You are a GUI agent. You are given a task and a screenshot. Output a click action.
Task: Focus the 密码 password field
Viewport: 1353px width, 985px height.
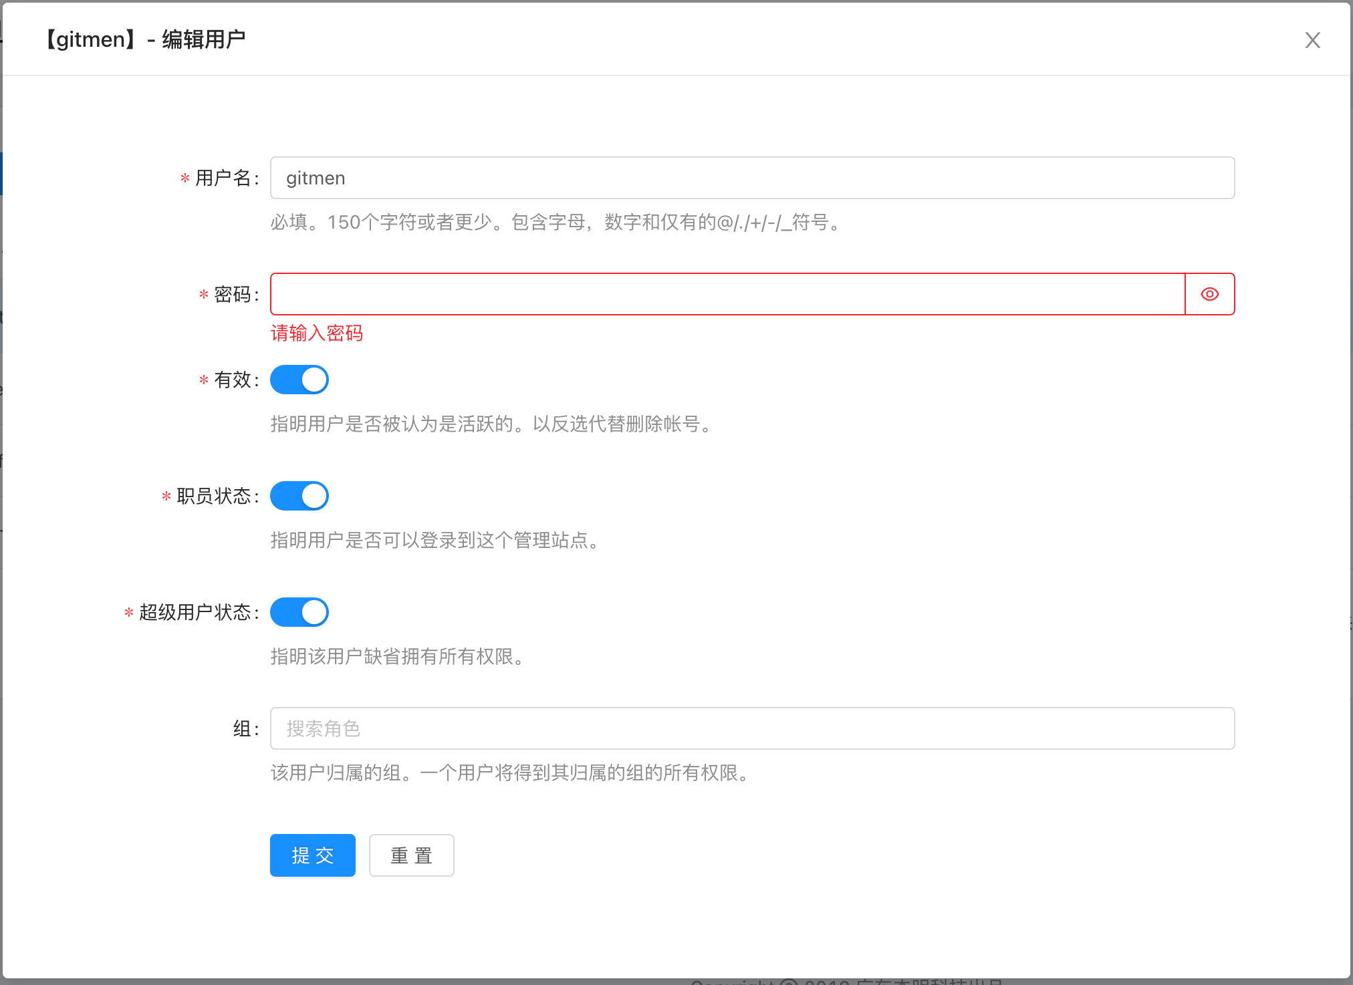click(728, 294)
